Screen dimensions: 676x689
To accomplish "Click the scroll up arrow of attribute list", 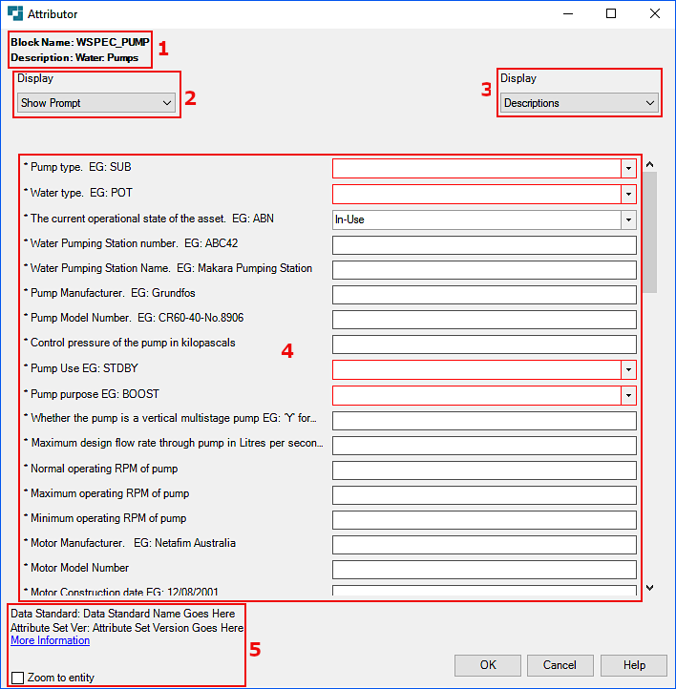I will [x=650, y=165].
